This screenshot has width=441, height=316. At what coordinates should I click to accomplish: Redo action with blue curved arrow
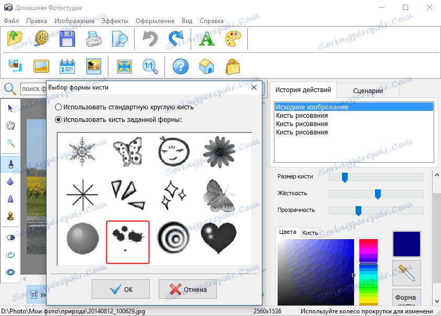point(176,39)
